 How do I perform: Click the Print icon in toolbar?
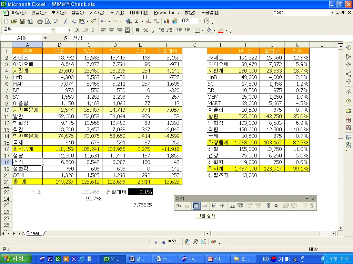pos(40,21)
